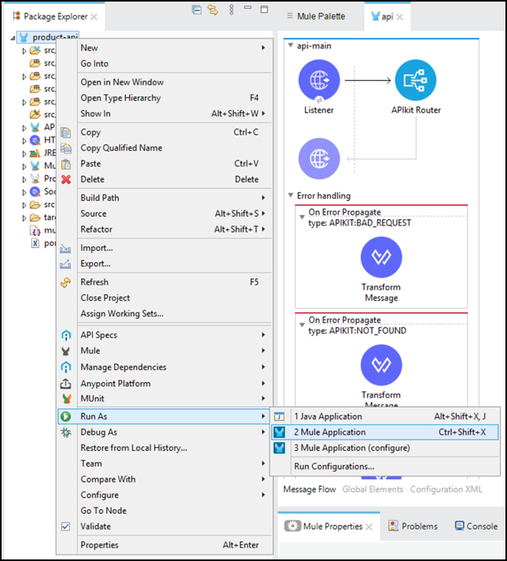Expand the HT library node in Package Explorer
This screenshot has width=507, height=561.
(24, 141)
